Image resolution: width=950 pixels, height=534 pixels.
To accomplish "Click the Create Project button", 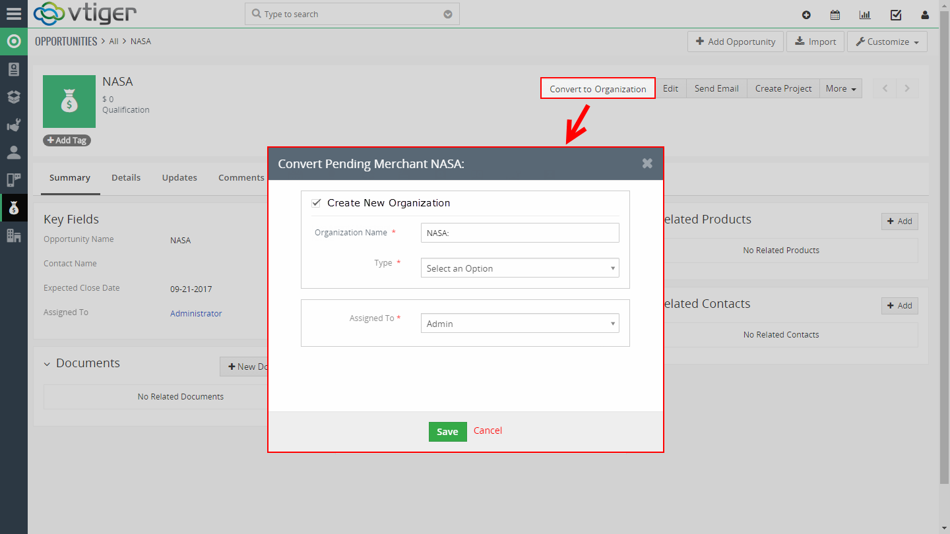I will pos(783,88).
